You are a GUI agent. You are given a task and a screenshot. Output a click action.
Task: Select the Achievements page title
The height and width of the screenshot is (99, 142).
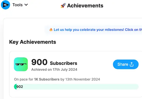[x=85, y=6]
